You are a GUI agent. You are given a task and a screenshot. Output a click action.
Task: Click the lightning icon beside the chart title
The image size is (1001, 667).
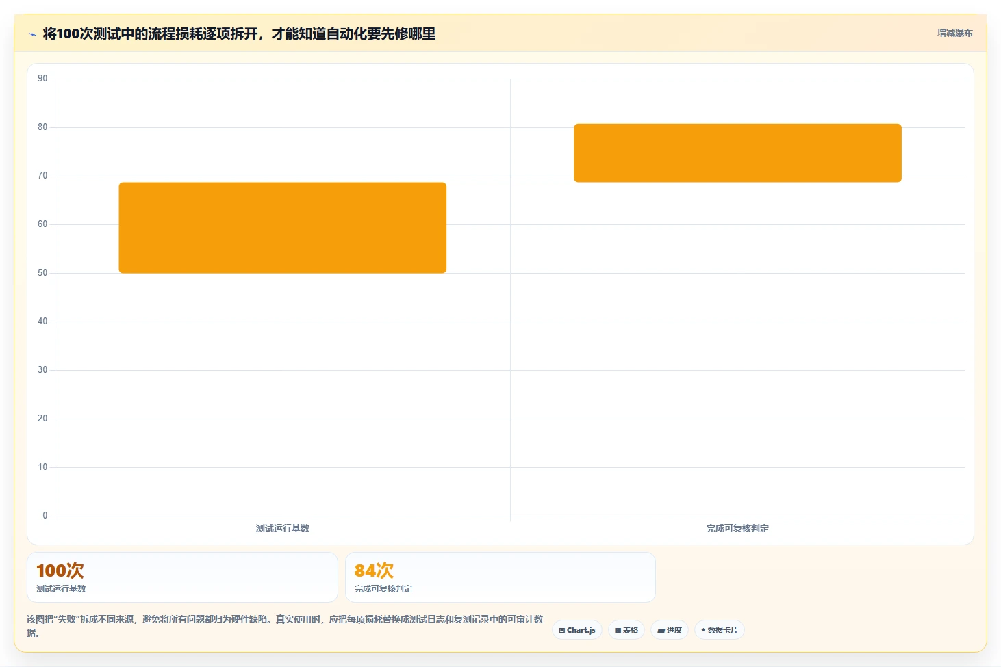coord(32,34)
